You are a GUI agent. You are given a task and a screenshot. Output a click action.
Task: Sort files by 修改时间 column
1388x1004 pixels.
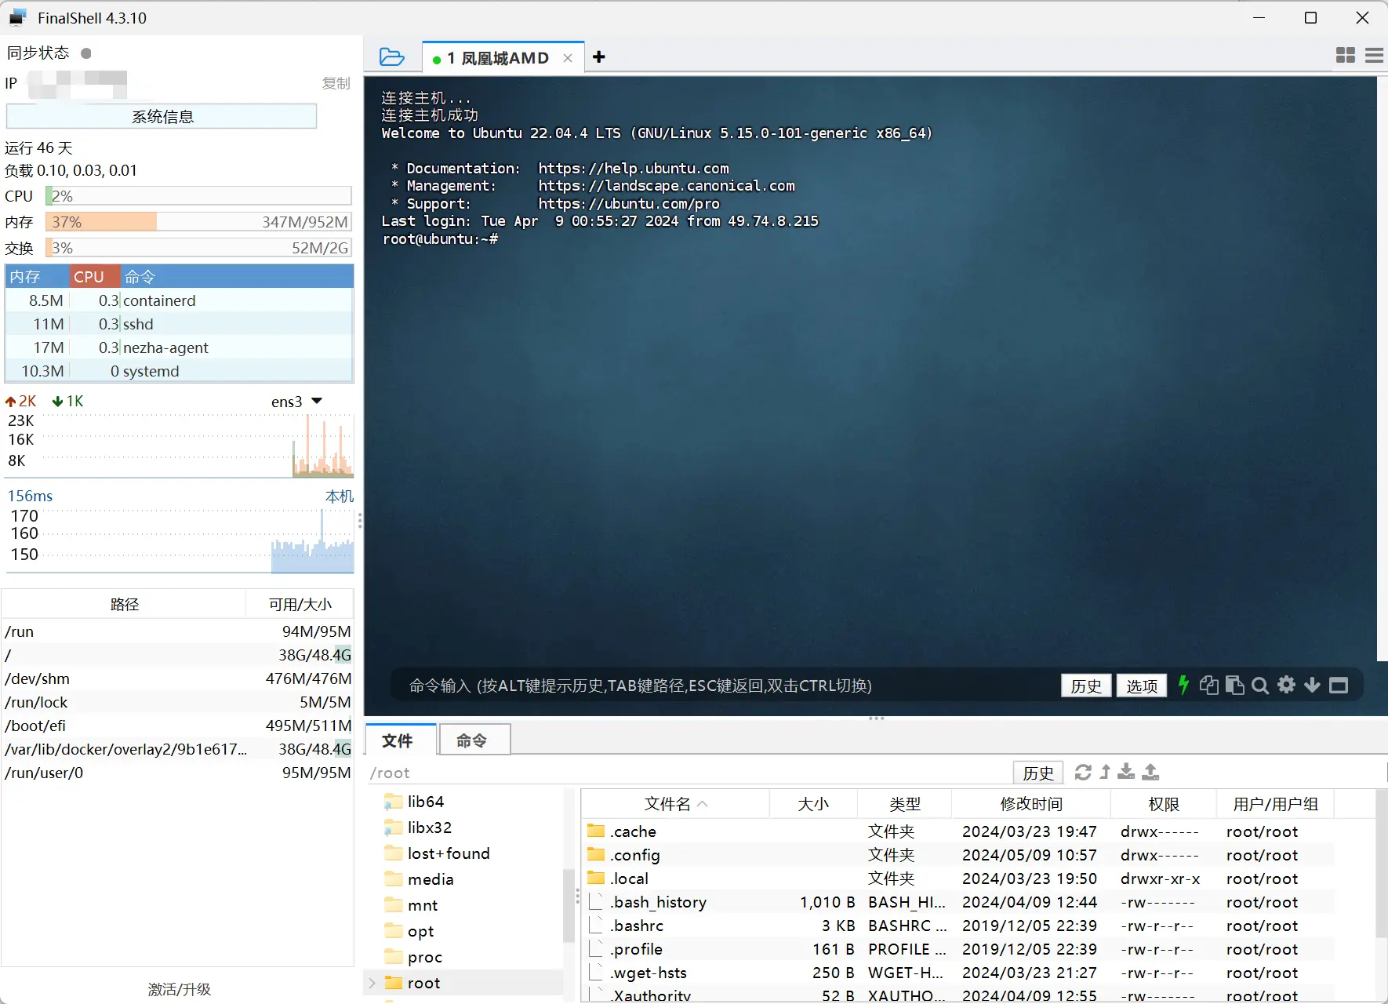(1031, 804)
